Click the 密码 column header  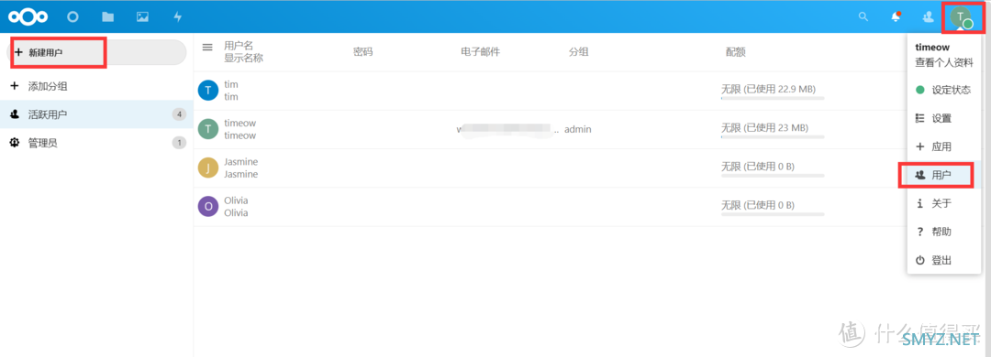362,52
